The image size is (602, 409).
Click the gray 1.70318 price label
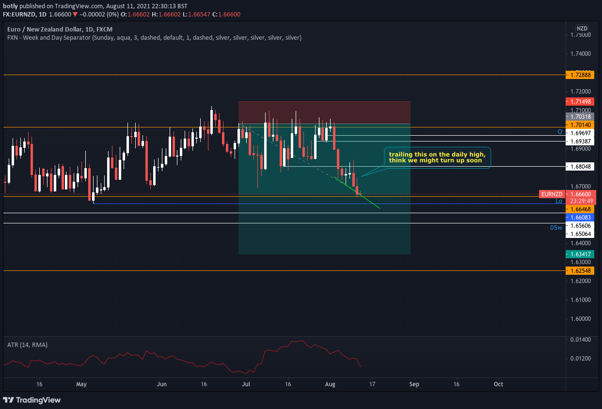[581, 116]
